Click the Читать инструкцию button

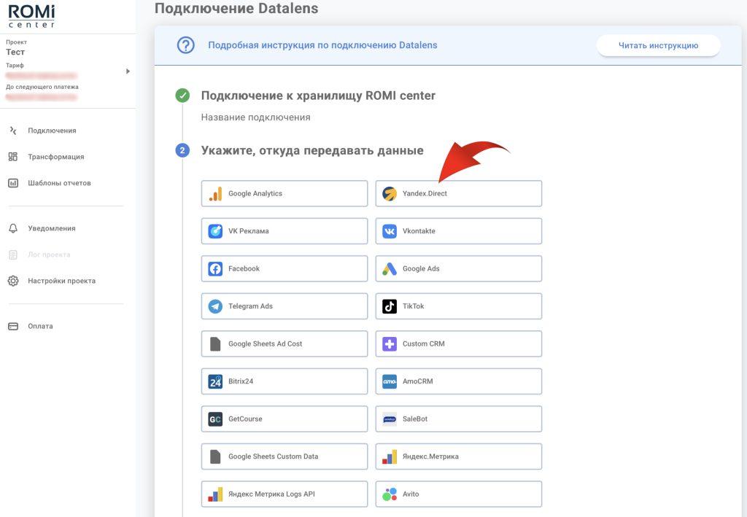coord(658,46)
